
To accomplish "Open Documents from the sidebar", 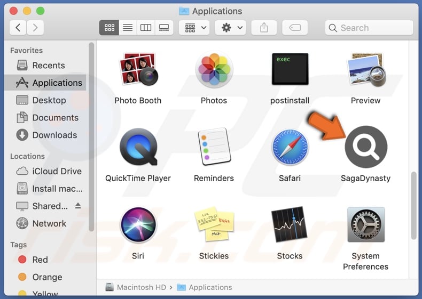I will 45,118.
